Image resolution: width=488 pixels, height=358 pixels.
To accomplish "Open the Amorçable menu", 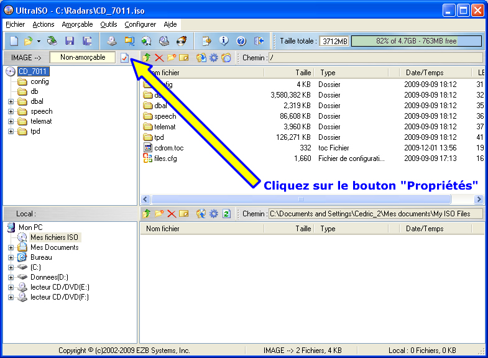I will click(77, 24).
